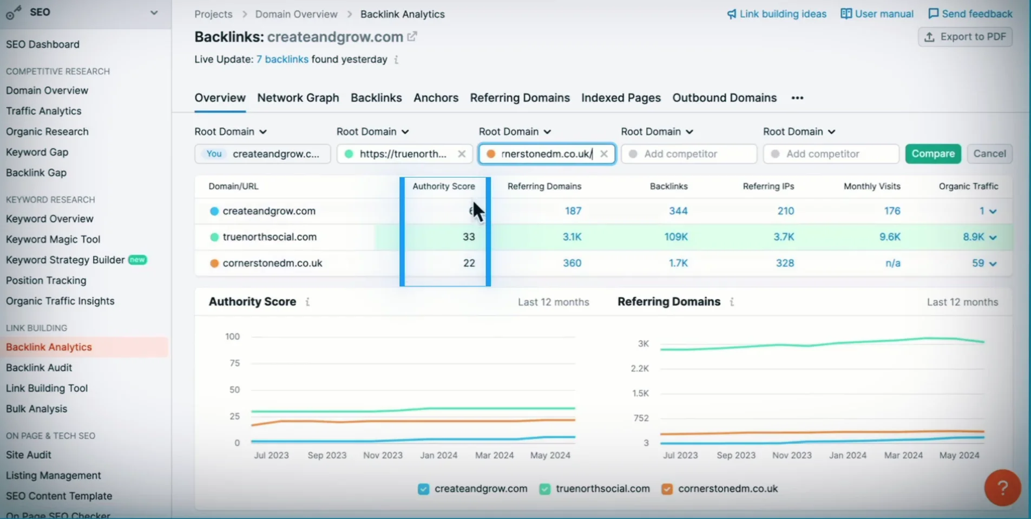The width and height of the screenshot is (1031, 519).
Task: Click the green Compare button
Action: (933, 154)
